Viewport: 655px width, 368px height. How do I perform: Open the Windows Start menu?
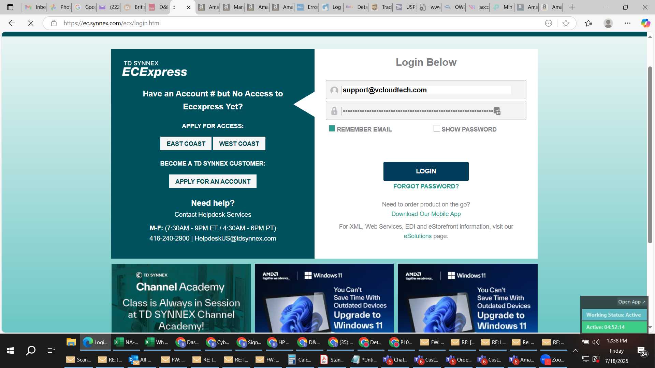[10, 350]
